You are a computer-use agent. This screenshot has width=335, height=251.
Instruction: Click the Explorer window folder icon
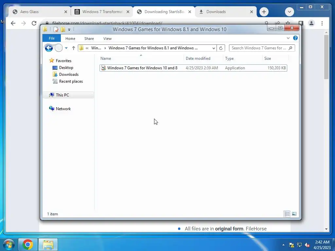click(45, 29)
